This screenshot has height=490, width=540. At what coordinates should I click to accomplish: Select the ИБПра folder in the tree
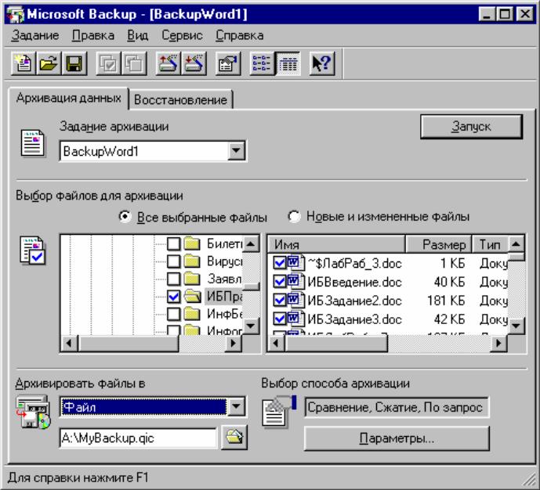click(224, 296)
